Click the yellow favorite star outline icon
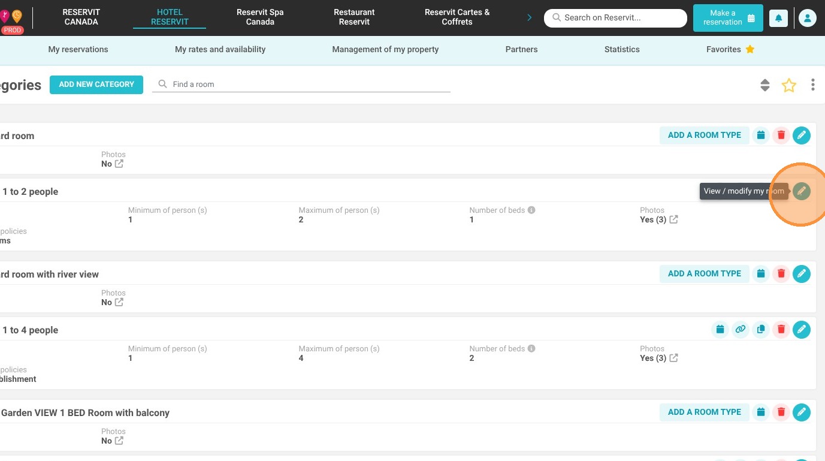The height and width of the screenshot is (461, 825). point(789,85)
